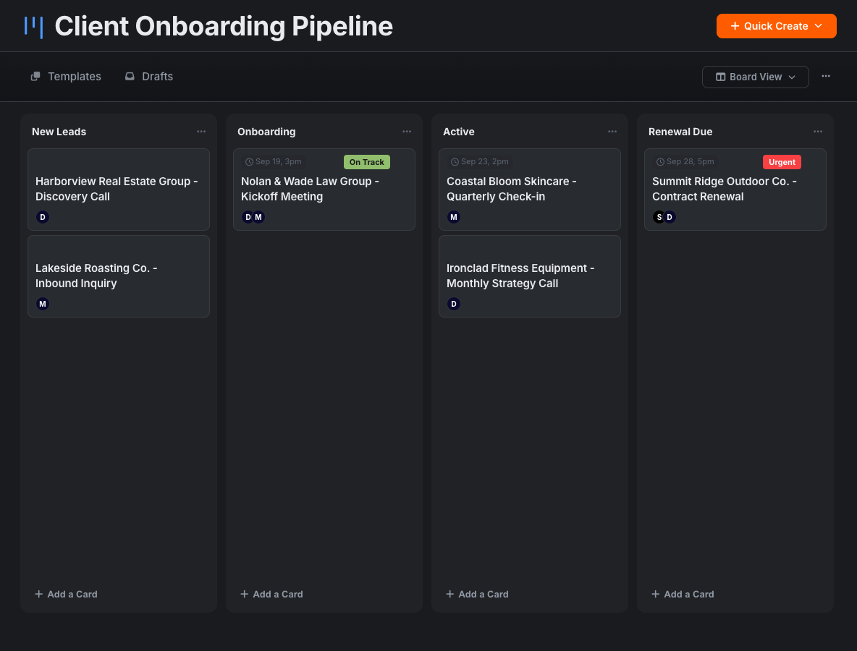Open the Templates tab
This screenshot has width=857, height=651.
66,77
